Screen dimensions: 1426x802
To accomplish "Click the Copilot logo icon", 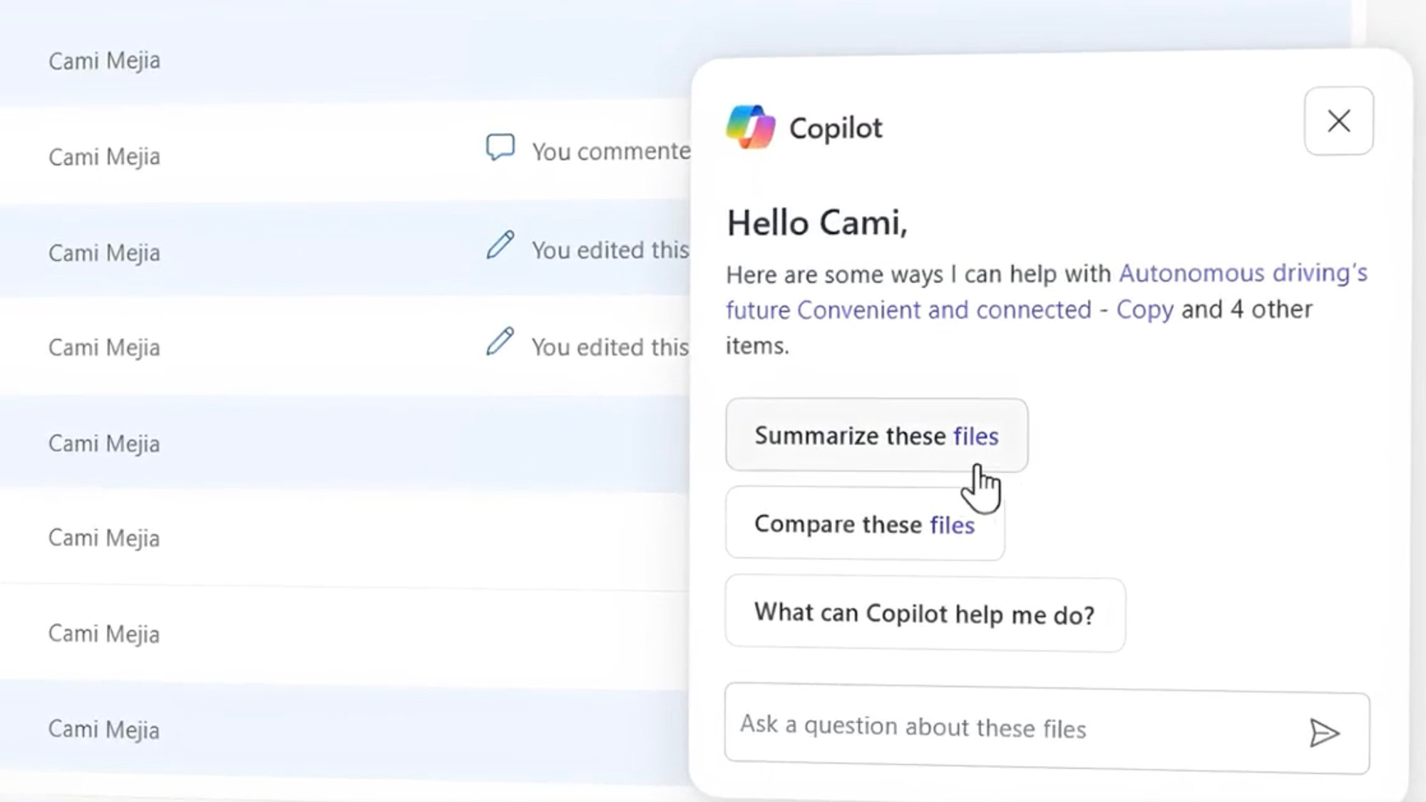I will click(x=750, y=127).
